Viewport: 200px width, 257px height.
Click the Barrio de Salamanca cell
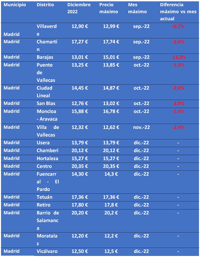tap(48, 220)
